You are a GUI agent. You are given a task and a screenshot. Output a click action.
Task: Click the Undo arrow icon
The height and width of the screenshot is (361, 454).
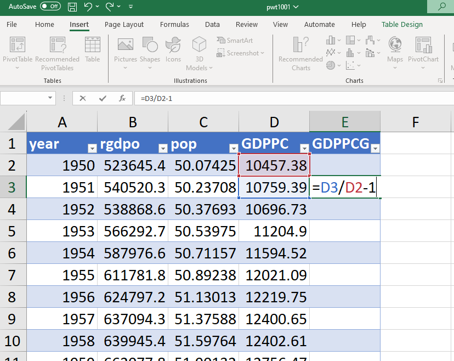(88, 7)
